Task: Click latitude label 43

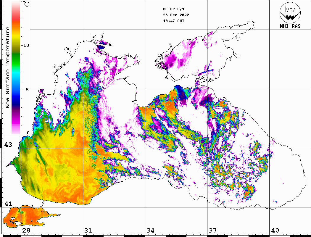Action: [8, 145]
